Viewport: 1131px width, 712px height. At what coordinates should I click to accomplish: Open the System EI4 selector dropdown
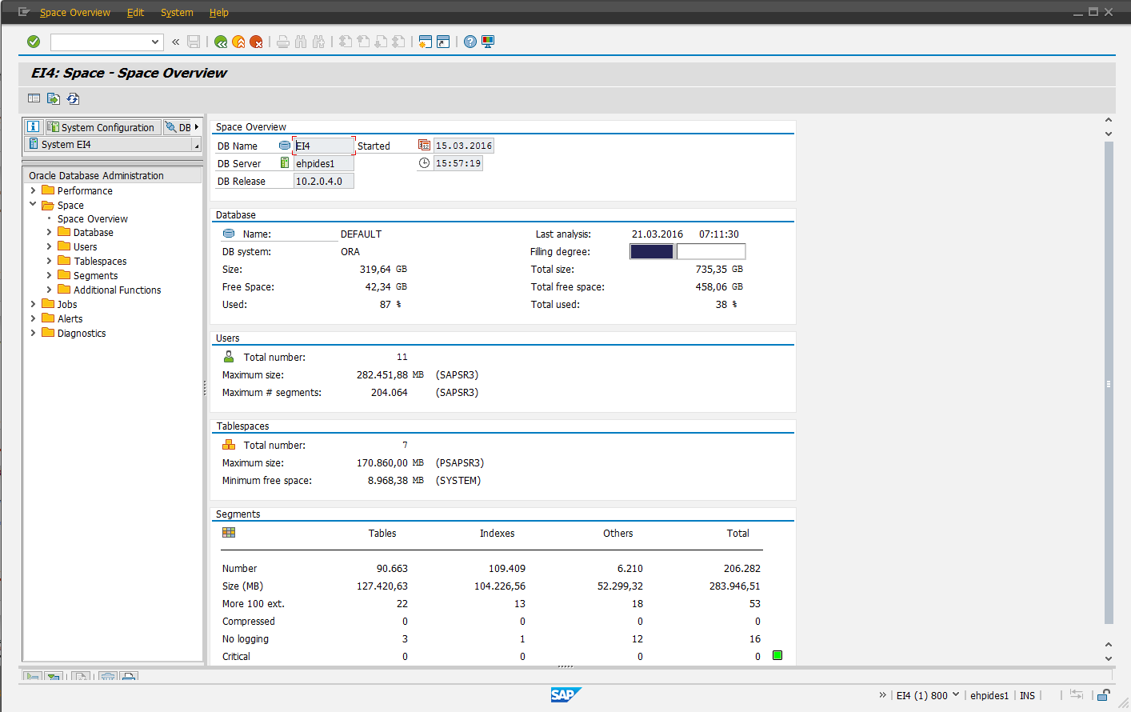(196, 145)
